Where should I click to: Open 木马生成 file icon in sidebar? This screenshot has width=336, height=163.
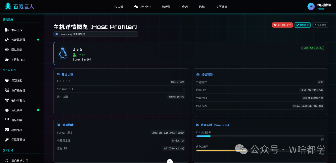(x=7, y=30)
